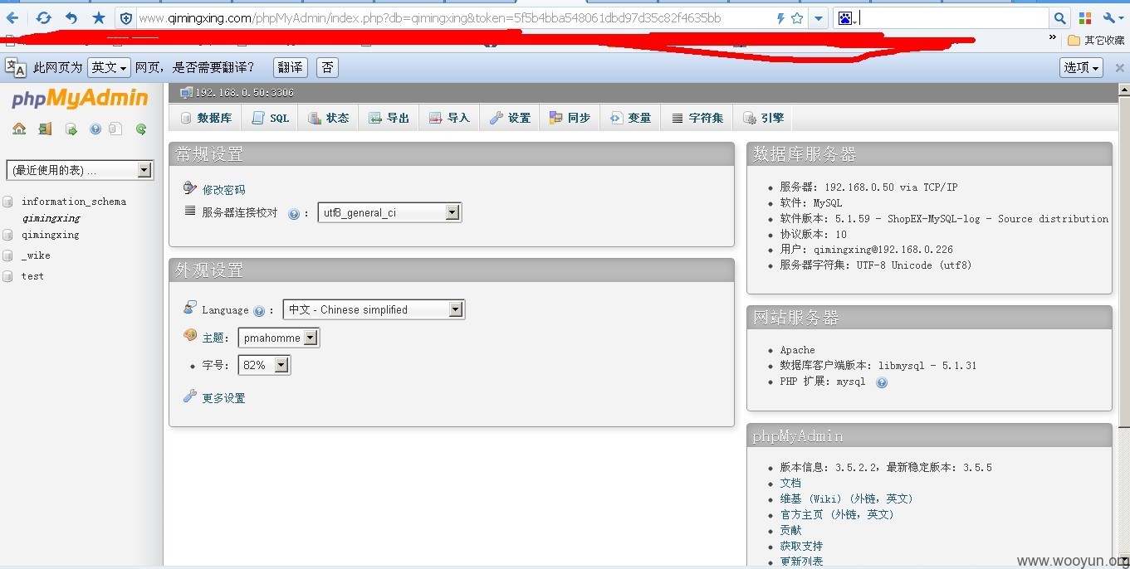Open the 更多设置 more settings link
The height and width of the screenshot is (569, 1130).
point(224,398)
